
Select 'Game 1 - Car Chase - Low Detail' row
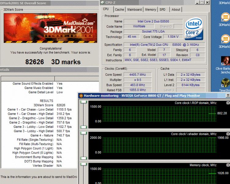(x=40, y=109)
